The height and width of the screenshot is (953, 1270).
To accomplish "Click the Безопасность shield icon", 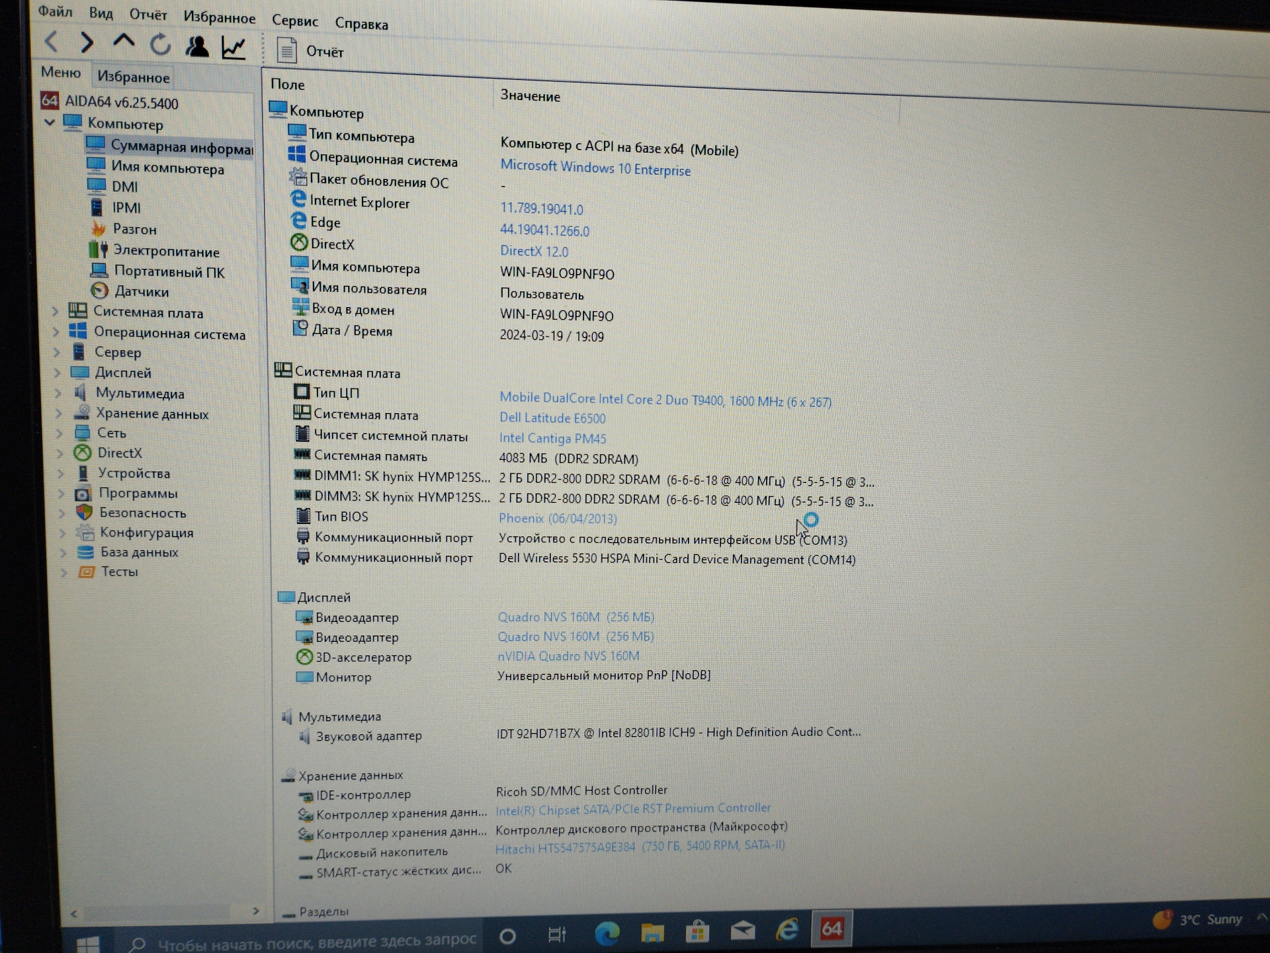I will pyautogui.click(x=84, y=512).
